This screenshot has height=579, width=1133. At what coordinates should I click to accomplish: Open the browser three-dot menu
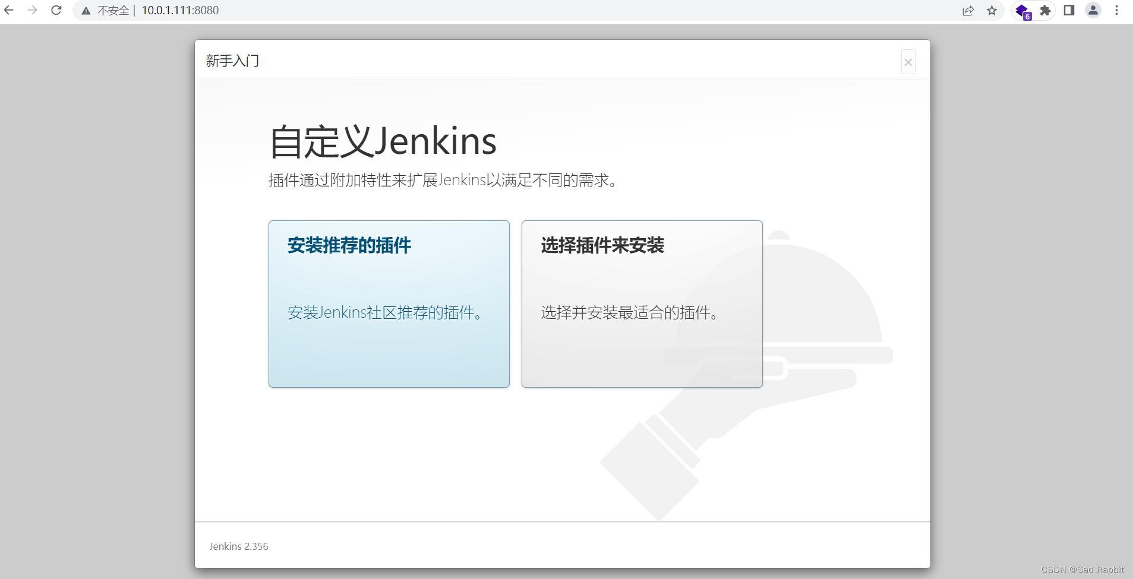pyautogui.click(x=1117, y=10)
